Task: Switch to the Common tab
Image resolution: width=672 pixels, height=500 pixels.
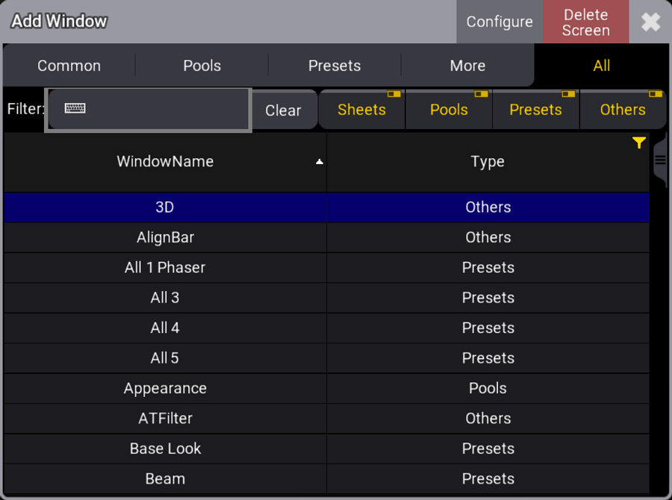Action: point(69,66)
